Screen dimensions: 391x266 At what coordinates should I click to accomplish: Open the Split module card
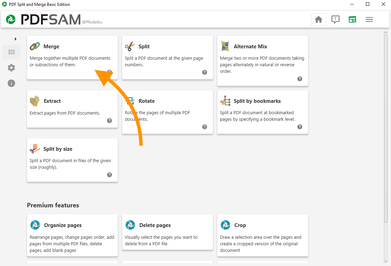pyautogui.click(x=167, y=55)
